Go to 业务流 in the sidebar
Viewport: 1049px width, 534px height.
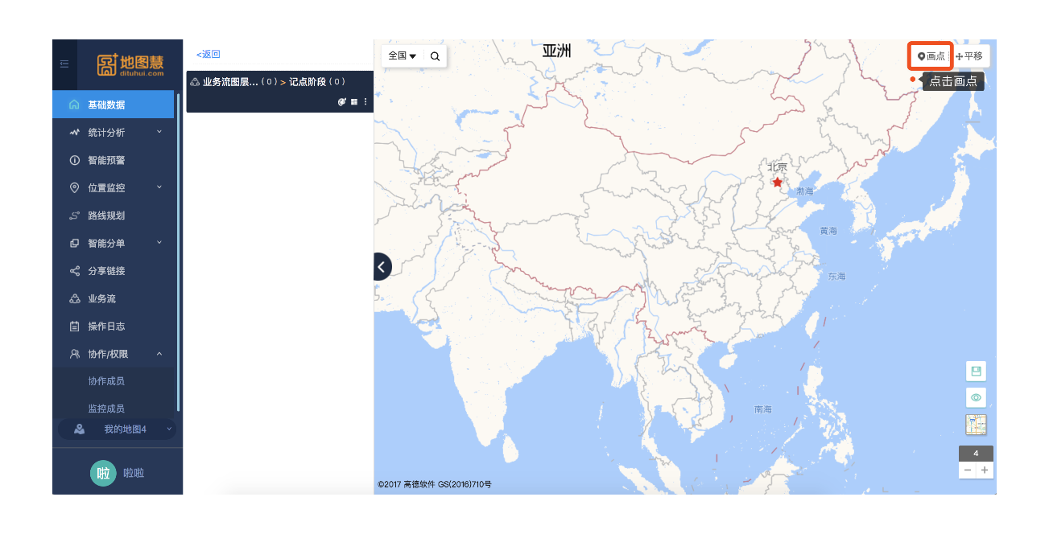tap(101, 299)
